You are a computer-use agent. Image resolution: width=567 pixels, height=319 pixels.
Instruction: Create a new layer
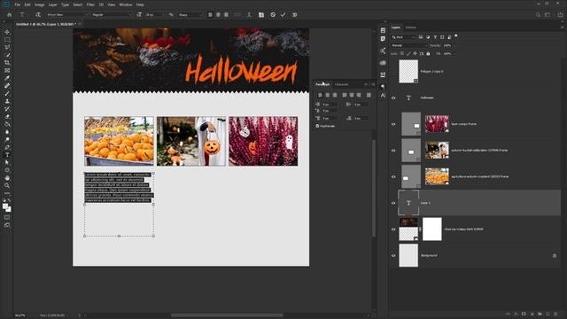coord(548,314)
